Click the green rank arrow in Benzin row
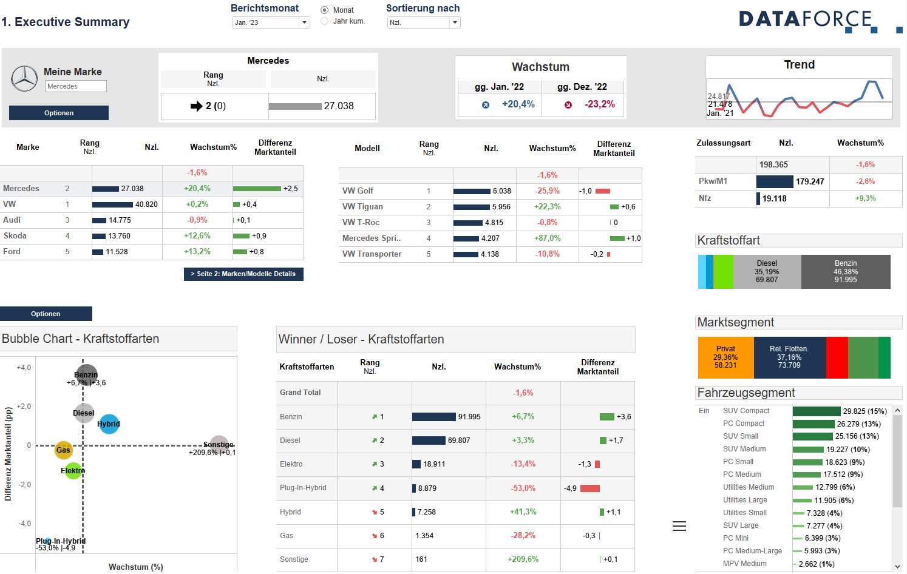This screenshot has height=574, width=907. coord(375,417)
